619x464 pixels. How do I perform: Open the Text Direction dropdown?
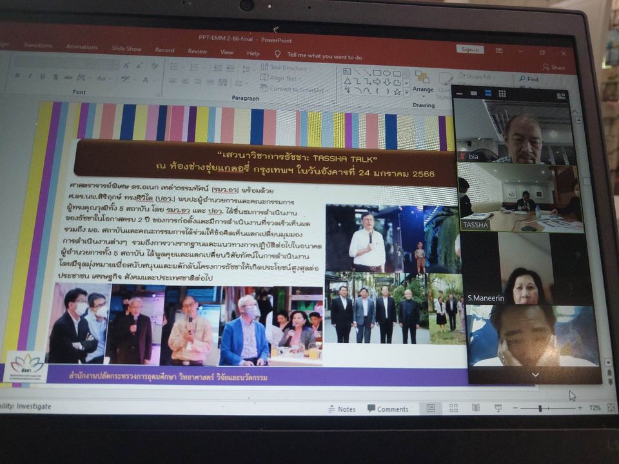pyautogui.click(x=284, y=68)
